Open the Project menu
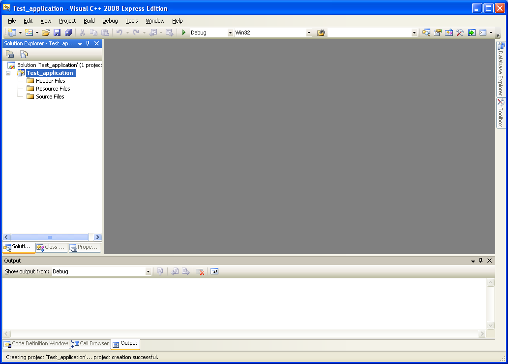The width and height of the screenshot is (508, 364). [67, 21]
